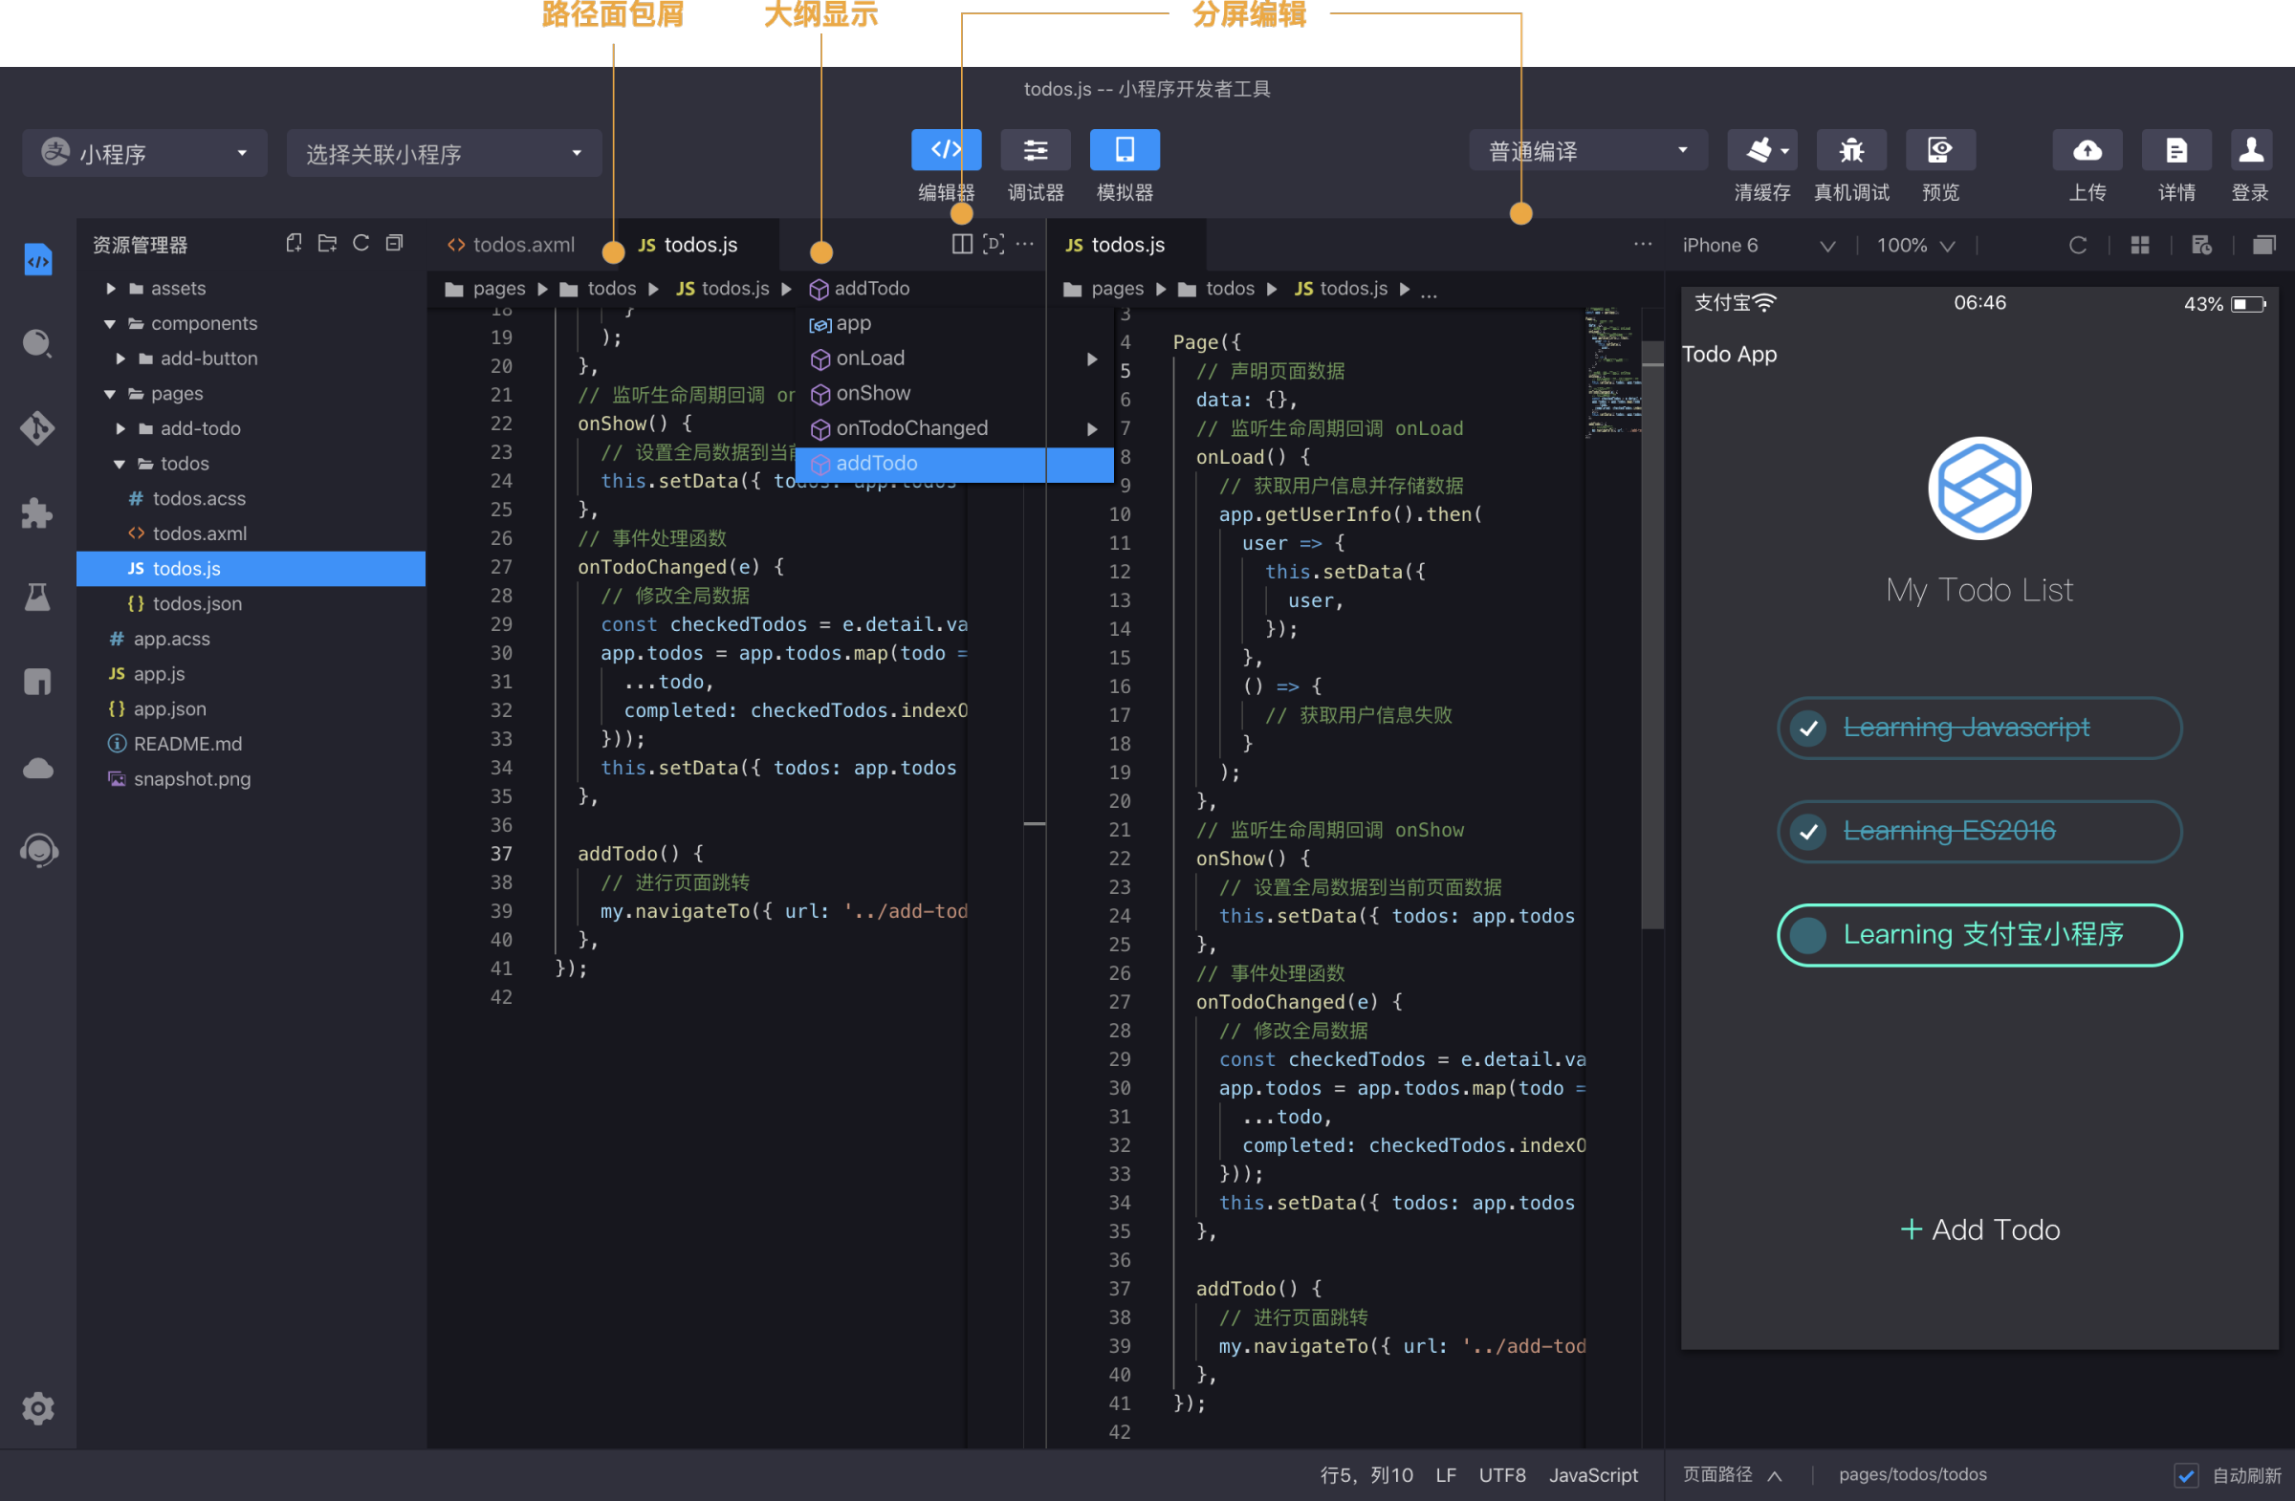
Task: Open the 选择关联小程序 dropdown
Action: click(444, 152)
